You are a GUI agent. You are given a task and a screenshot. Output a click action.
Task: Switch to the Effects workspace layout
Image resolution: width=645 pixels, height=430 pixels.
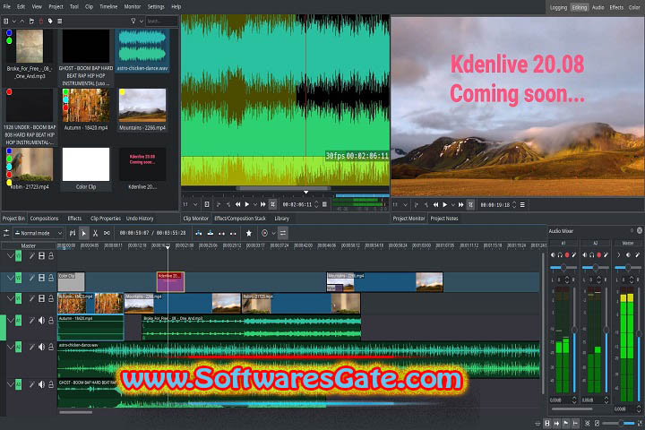(x=616, y=7)
